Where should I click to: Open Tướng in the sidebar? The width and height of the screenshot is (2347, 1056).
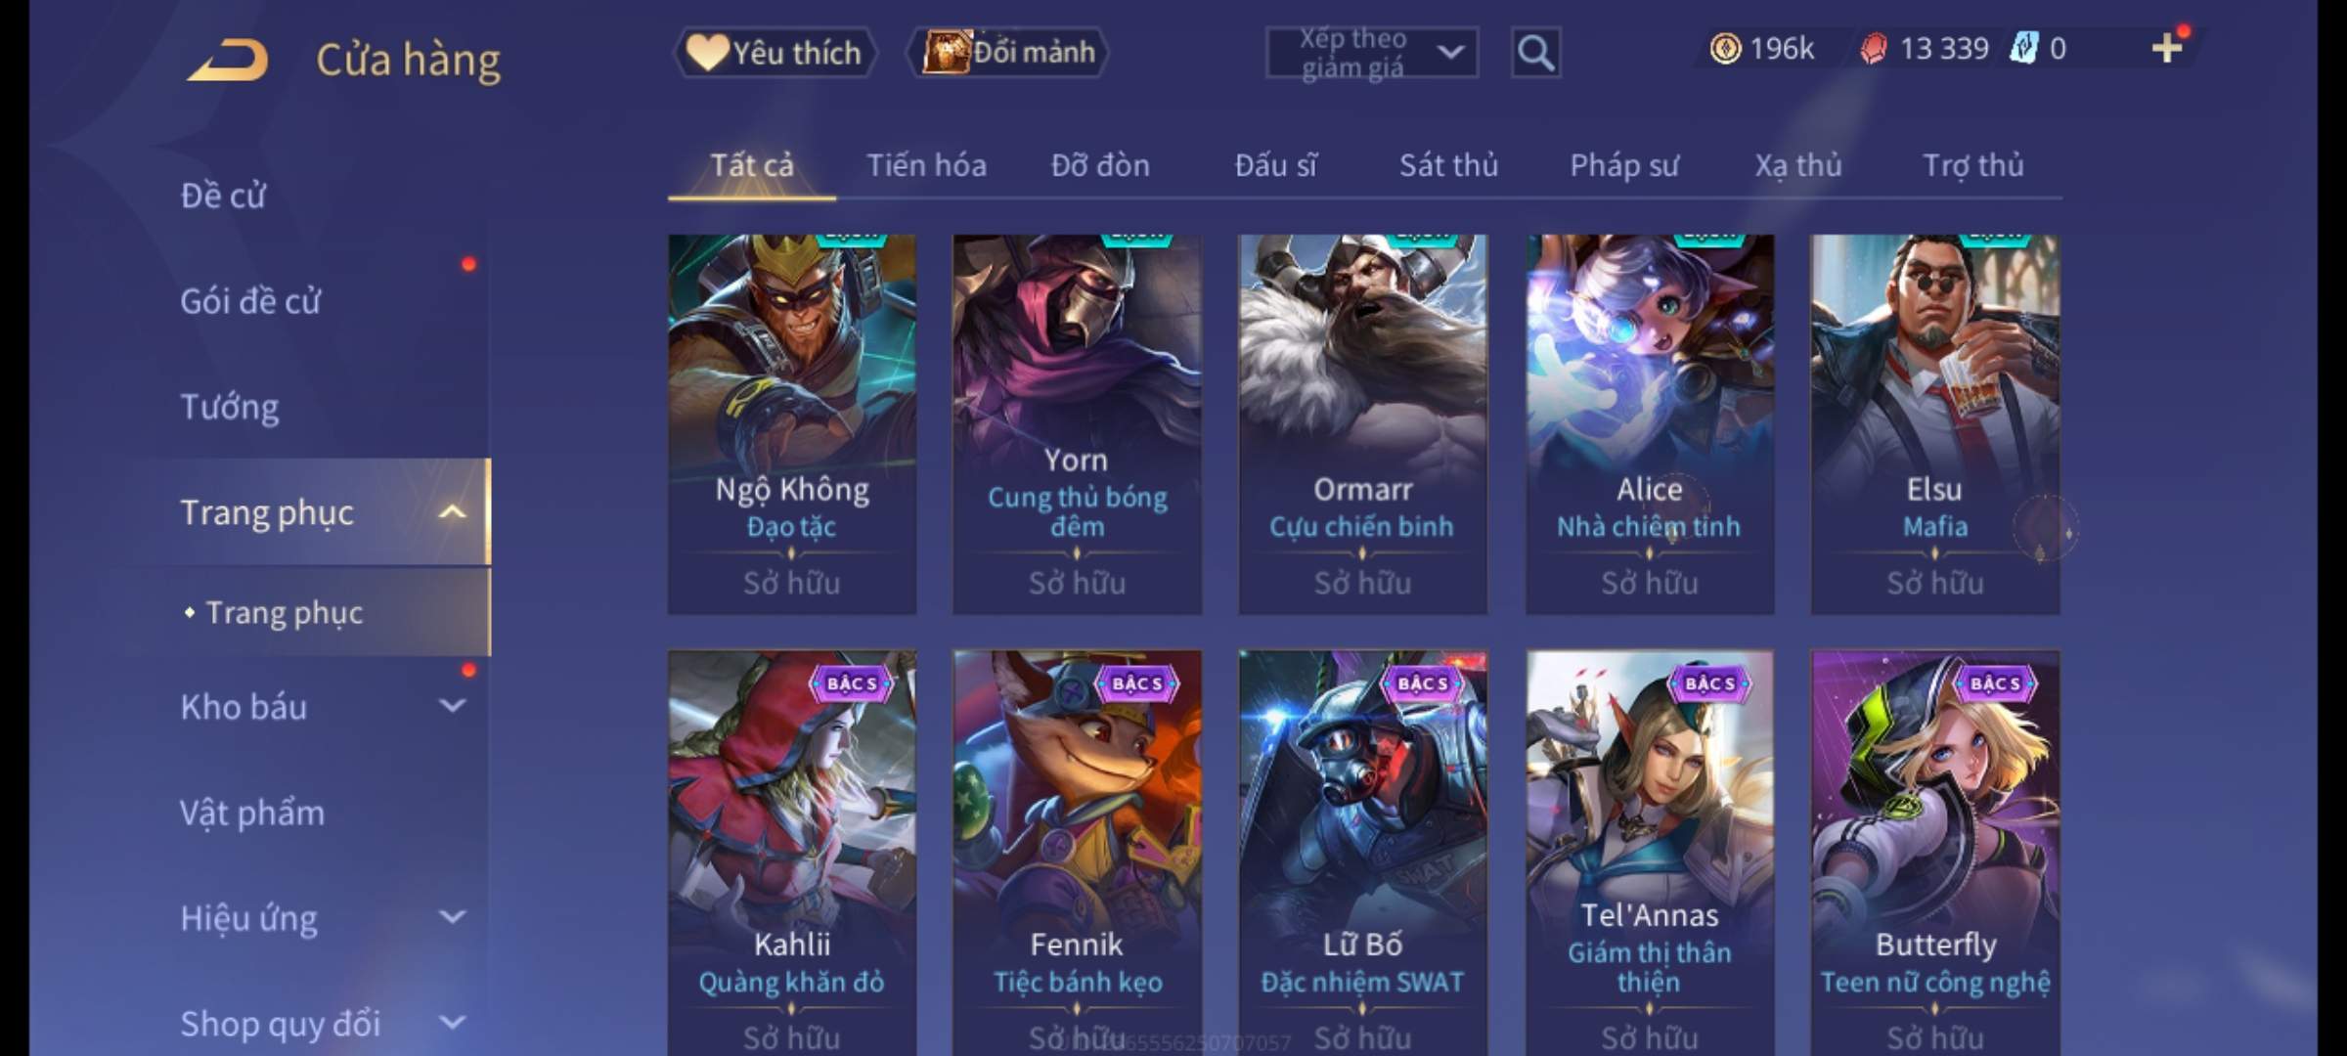pyautogui.click(x=230, y=407)
